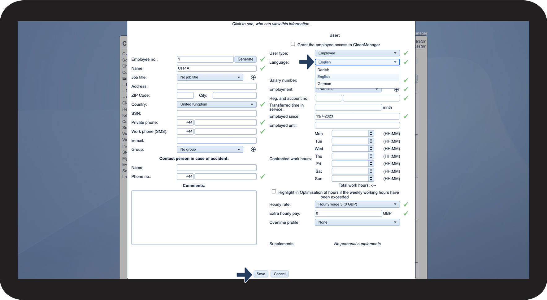This screenshot has width=547, height=300.
Task: Generate an employee number
Action: [245, 59]
